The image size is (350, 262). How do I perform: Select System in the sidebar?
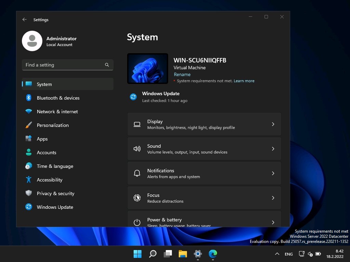pos(68,84)
